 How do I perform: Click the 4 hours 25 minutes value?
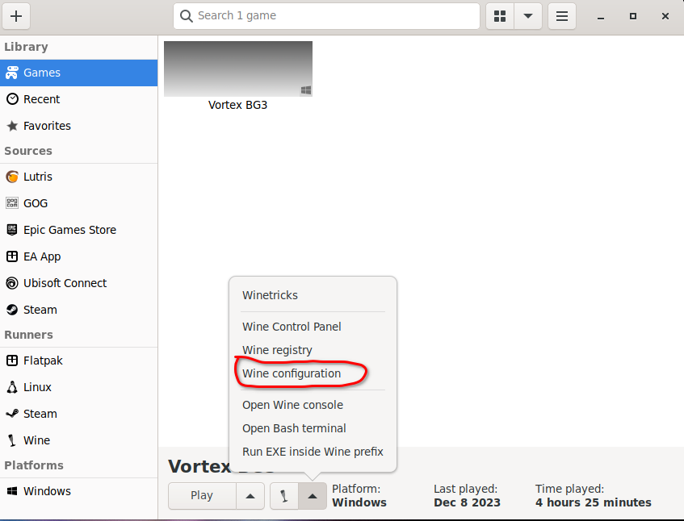click(x=594, y=502)
